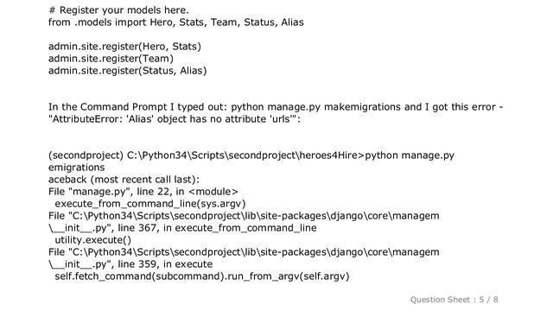
Task: Click the first django\core\managem file path line
Action: 244,216
